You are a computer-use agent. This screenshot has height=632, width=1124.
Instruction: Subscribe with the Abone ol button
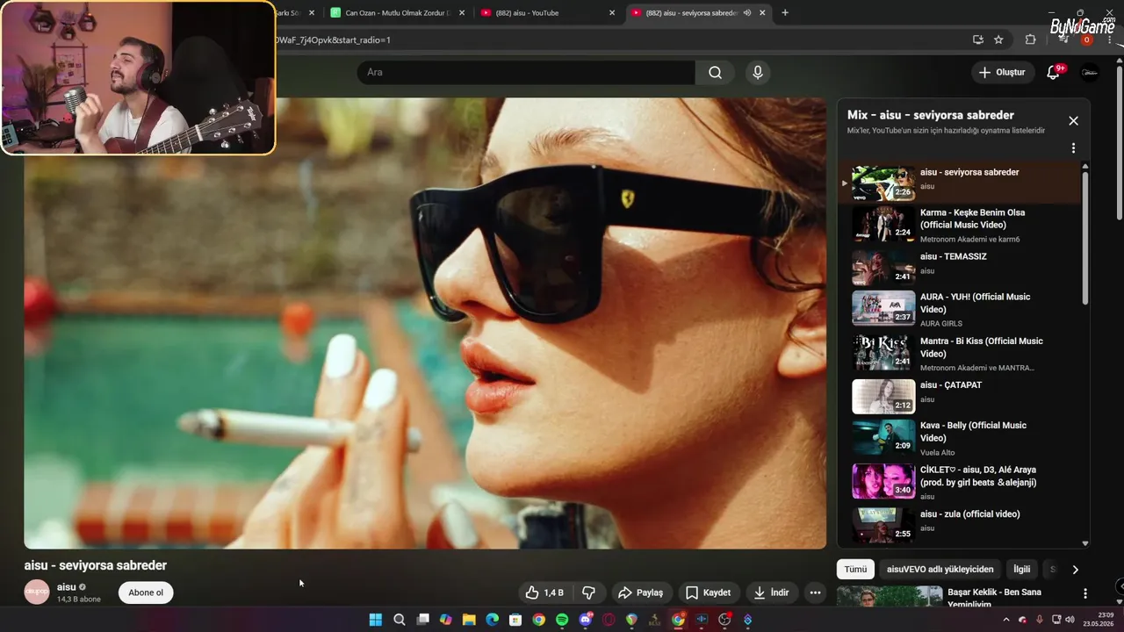(146, 592)
